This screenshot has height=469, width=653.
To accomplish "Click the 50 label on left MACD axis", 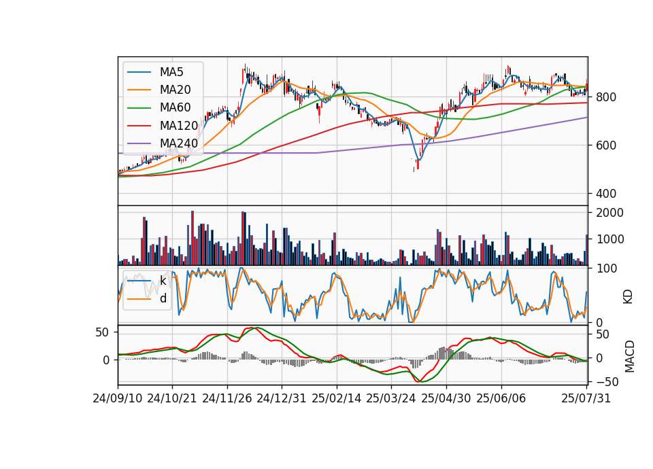I will (102, 332).
